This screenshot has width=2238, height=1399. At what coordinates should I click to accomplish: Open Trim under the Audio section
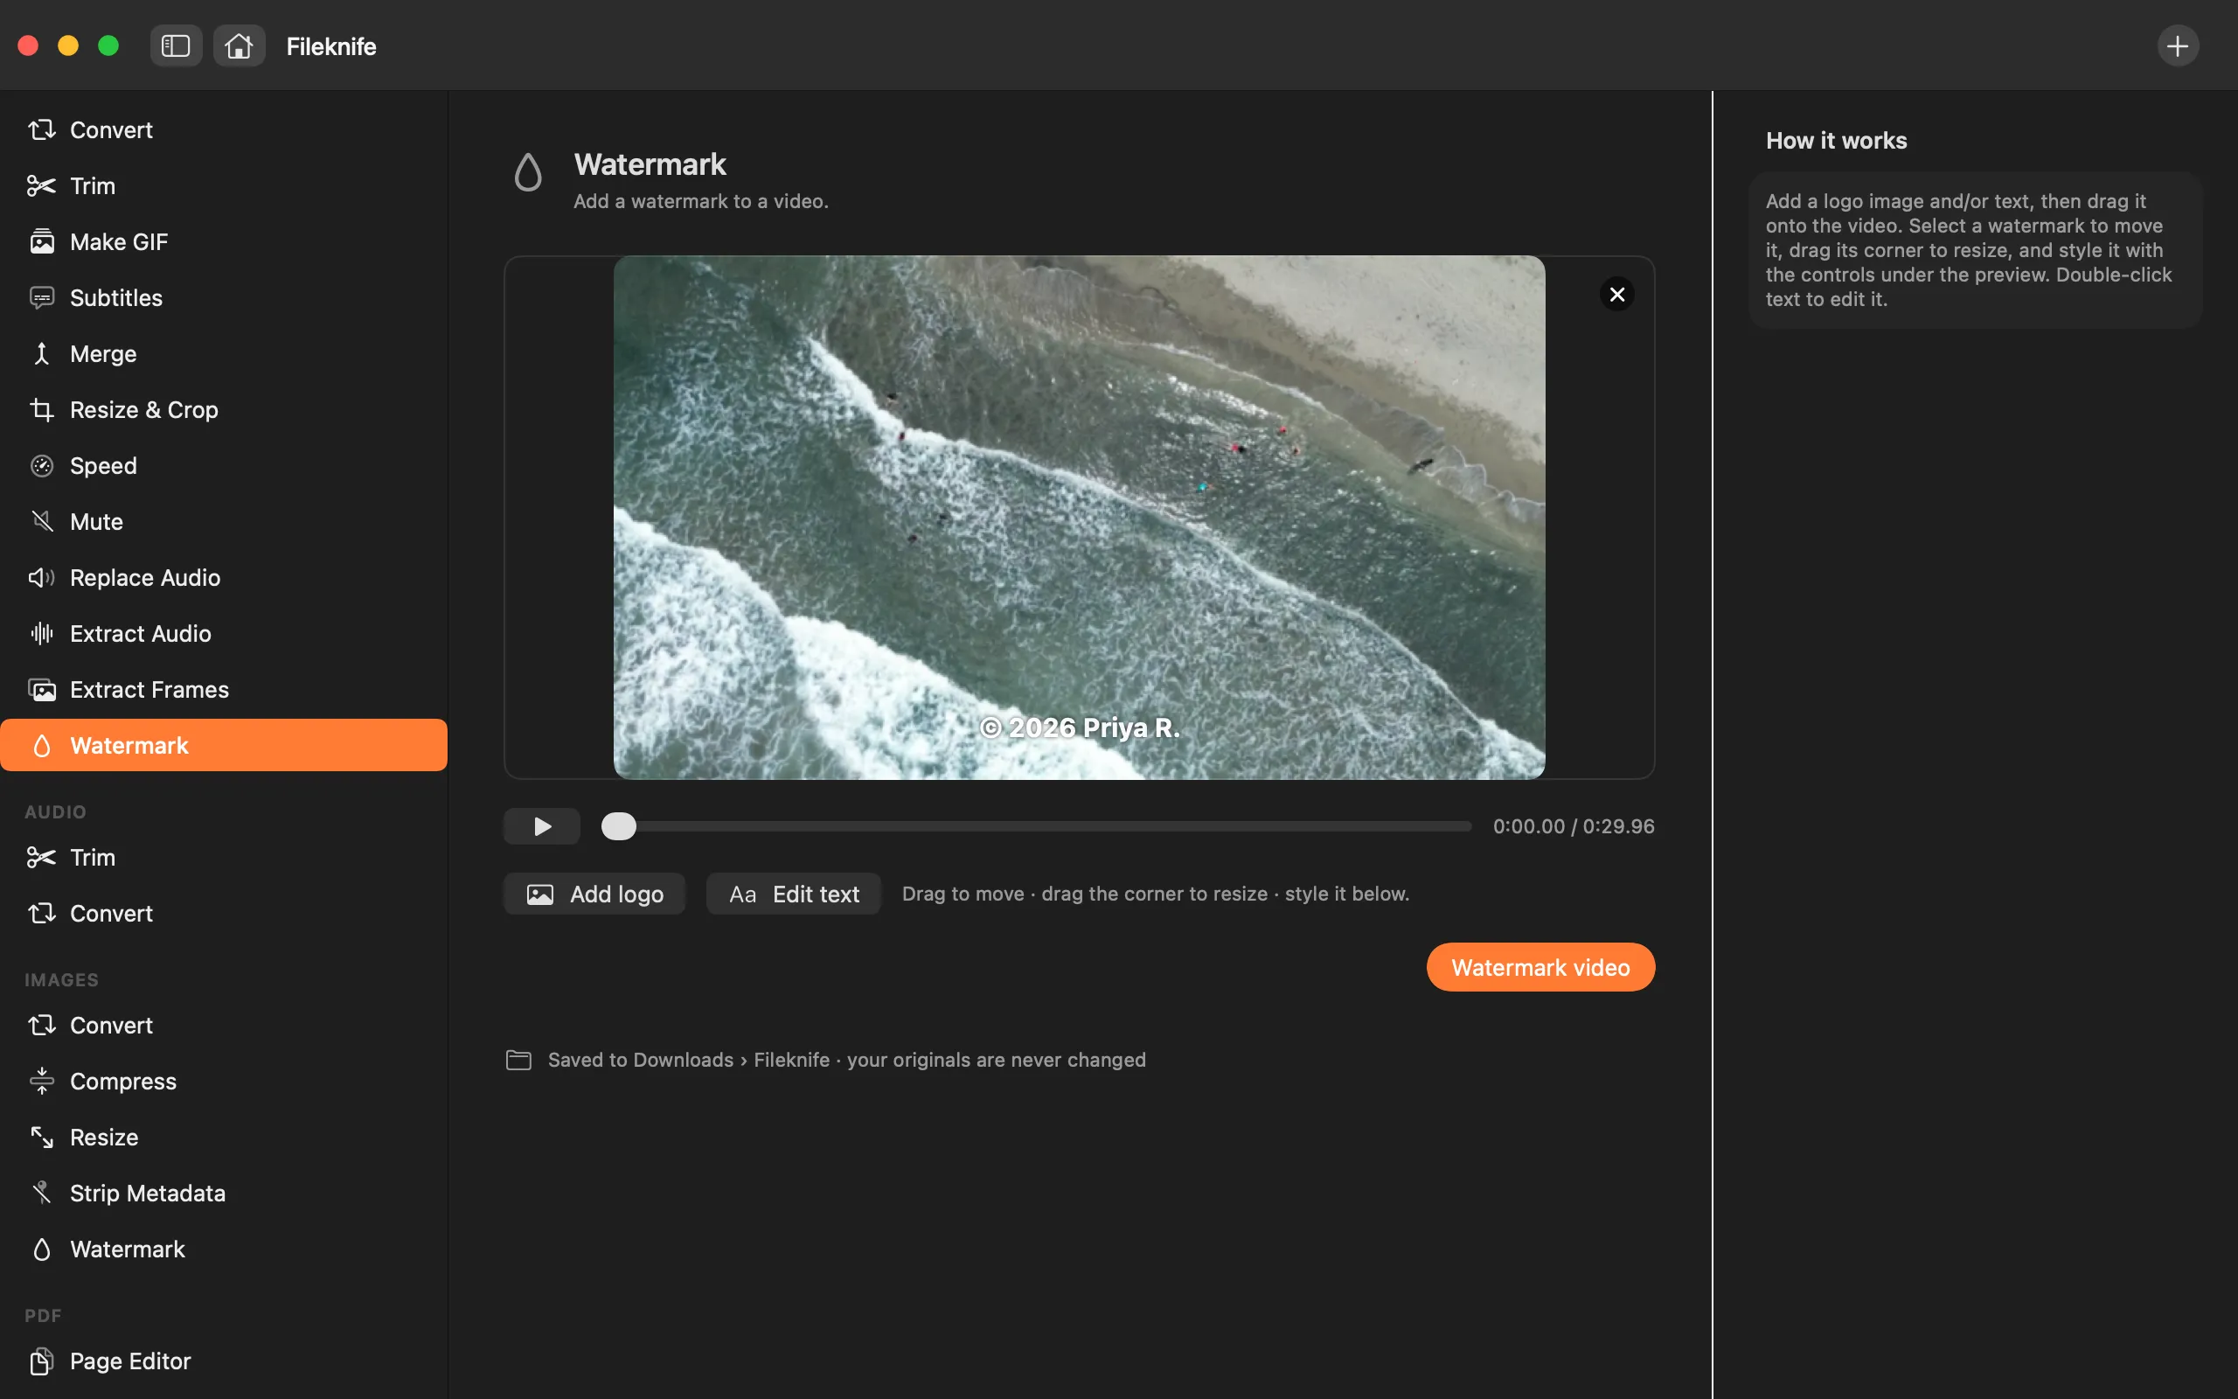pyautogui.click(x=224, y=858)
